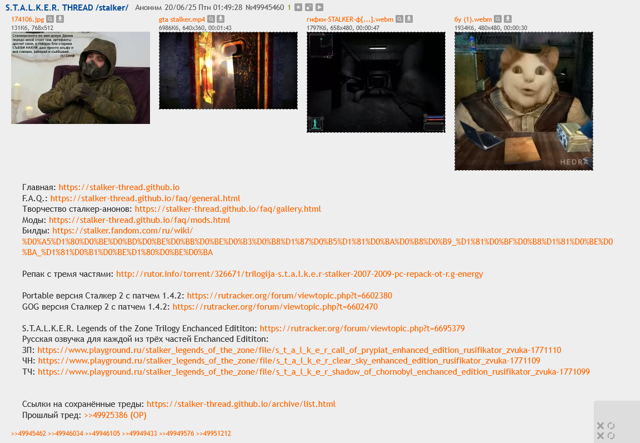
Task: Click download icon next to 174106.jpg
Action: [x=59, y=19]
